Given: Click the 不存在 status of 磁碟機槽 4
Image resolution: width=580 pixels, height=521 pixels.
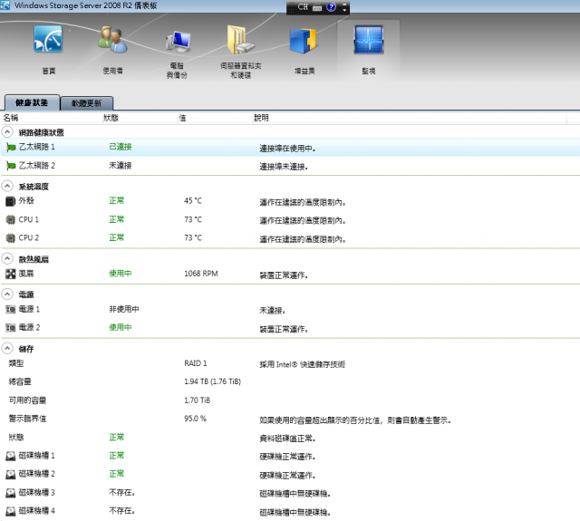Looking at the screenshot, I should coord(122,511).
